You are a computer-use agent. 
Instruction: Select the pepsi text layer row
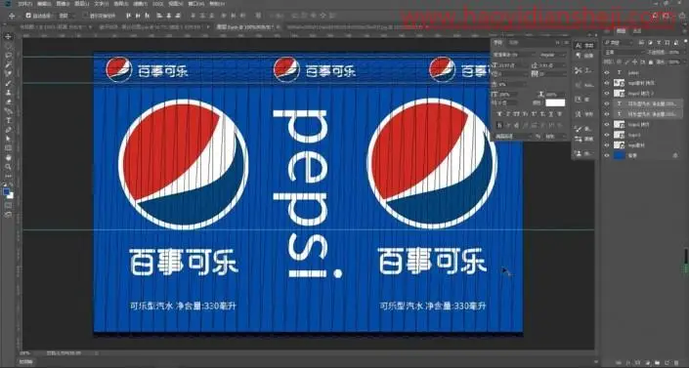tap(643, 73)
